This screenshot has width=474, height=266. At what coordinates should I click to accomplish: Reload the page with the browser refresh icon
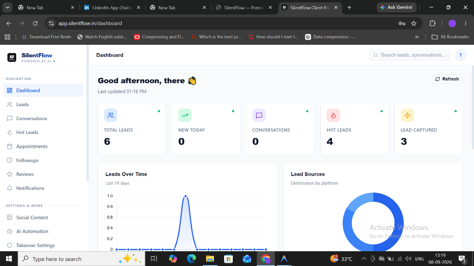coord(35,23)
